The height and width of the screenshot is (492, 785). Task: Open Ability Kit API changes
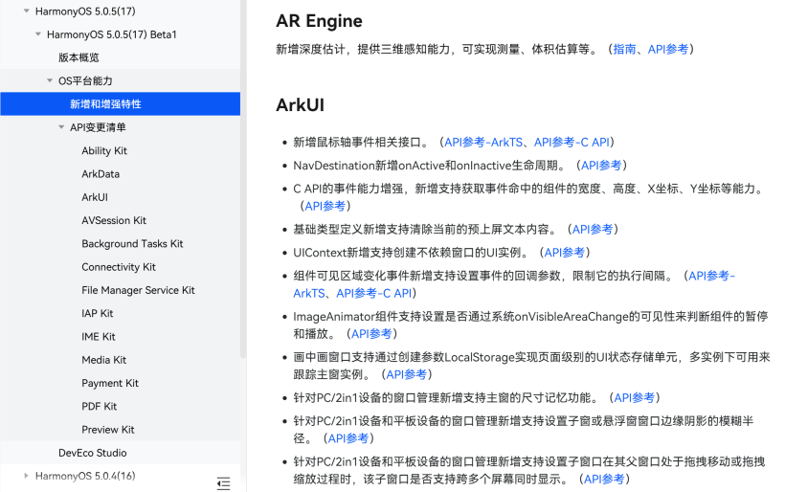point(104,150)
